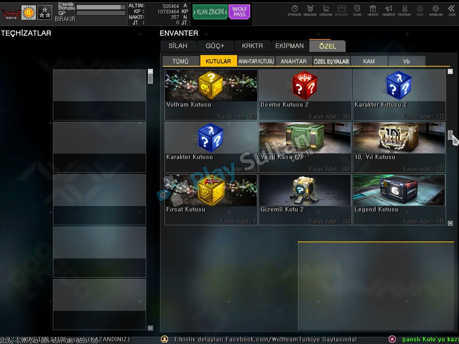The height and width of the screenshot is (344, 459).
Task: Open the KLAN shield icon
Action: [357, 11]
